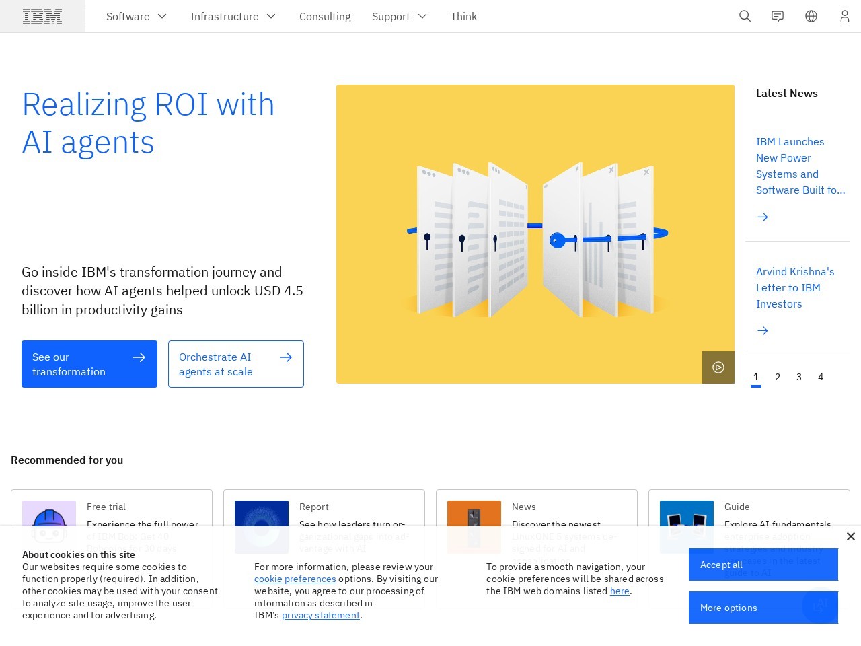Click the yellow hero illustration image
861x646 pixels.
pyautogui.click(x=535, y=234)
